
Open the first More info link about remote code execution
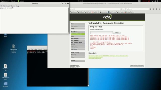point(108,56)
